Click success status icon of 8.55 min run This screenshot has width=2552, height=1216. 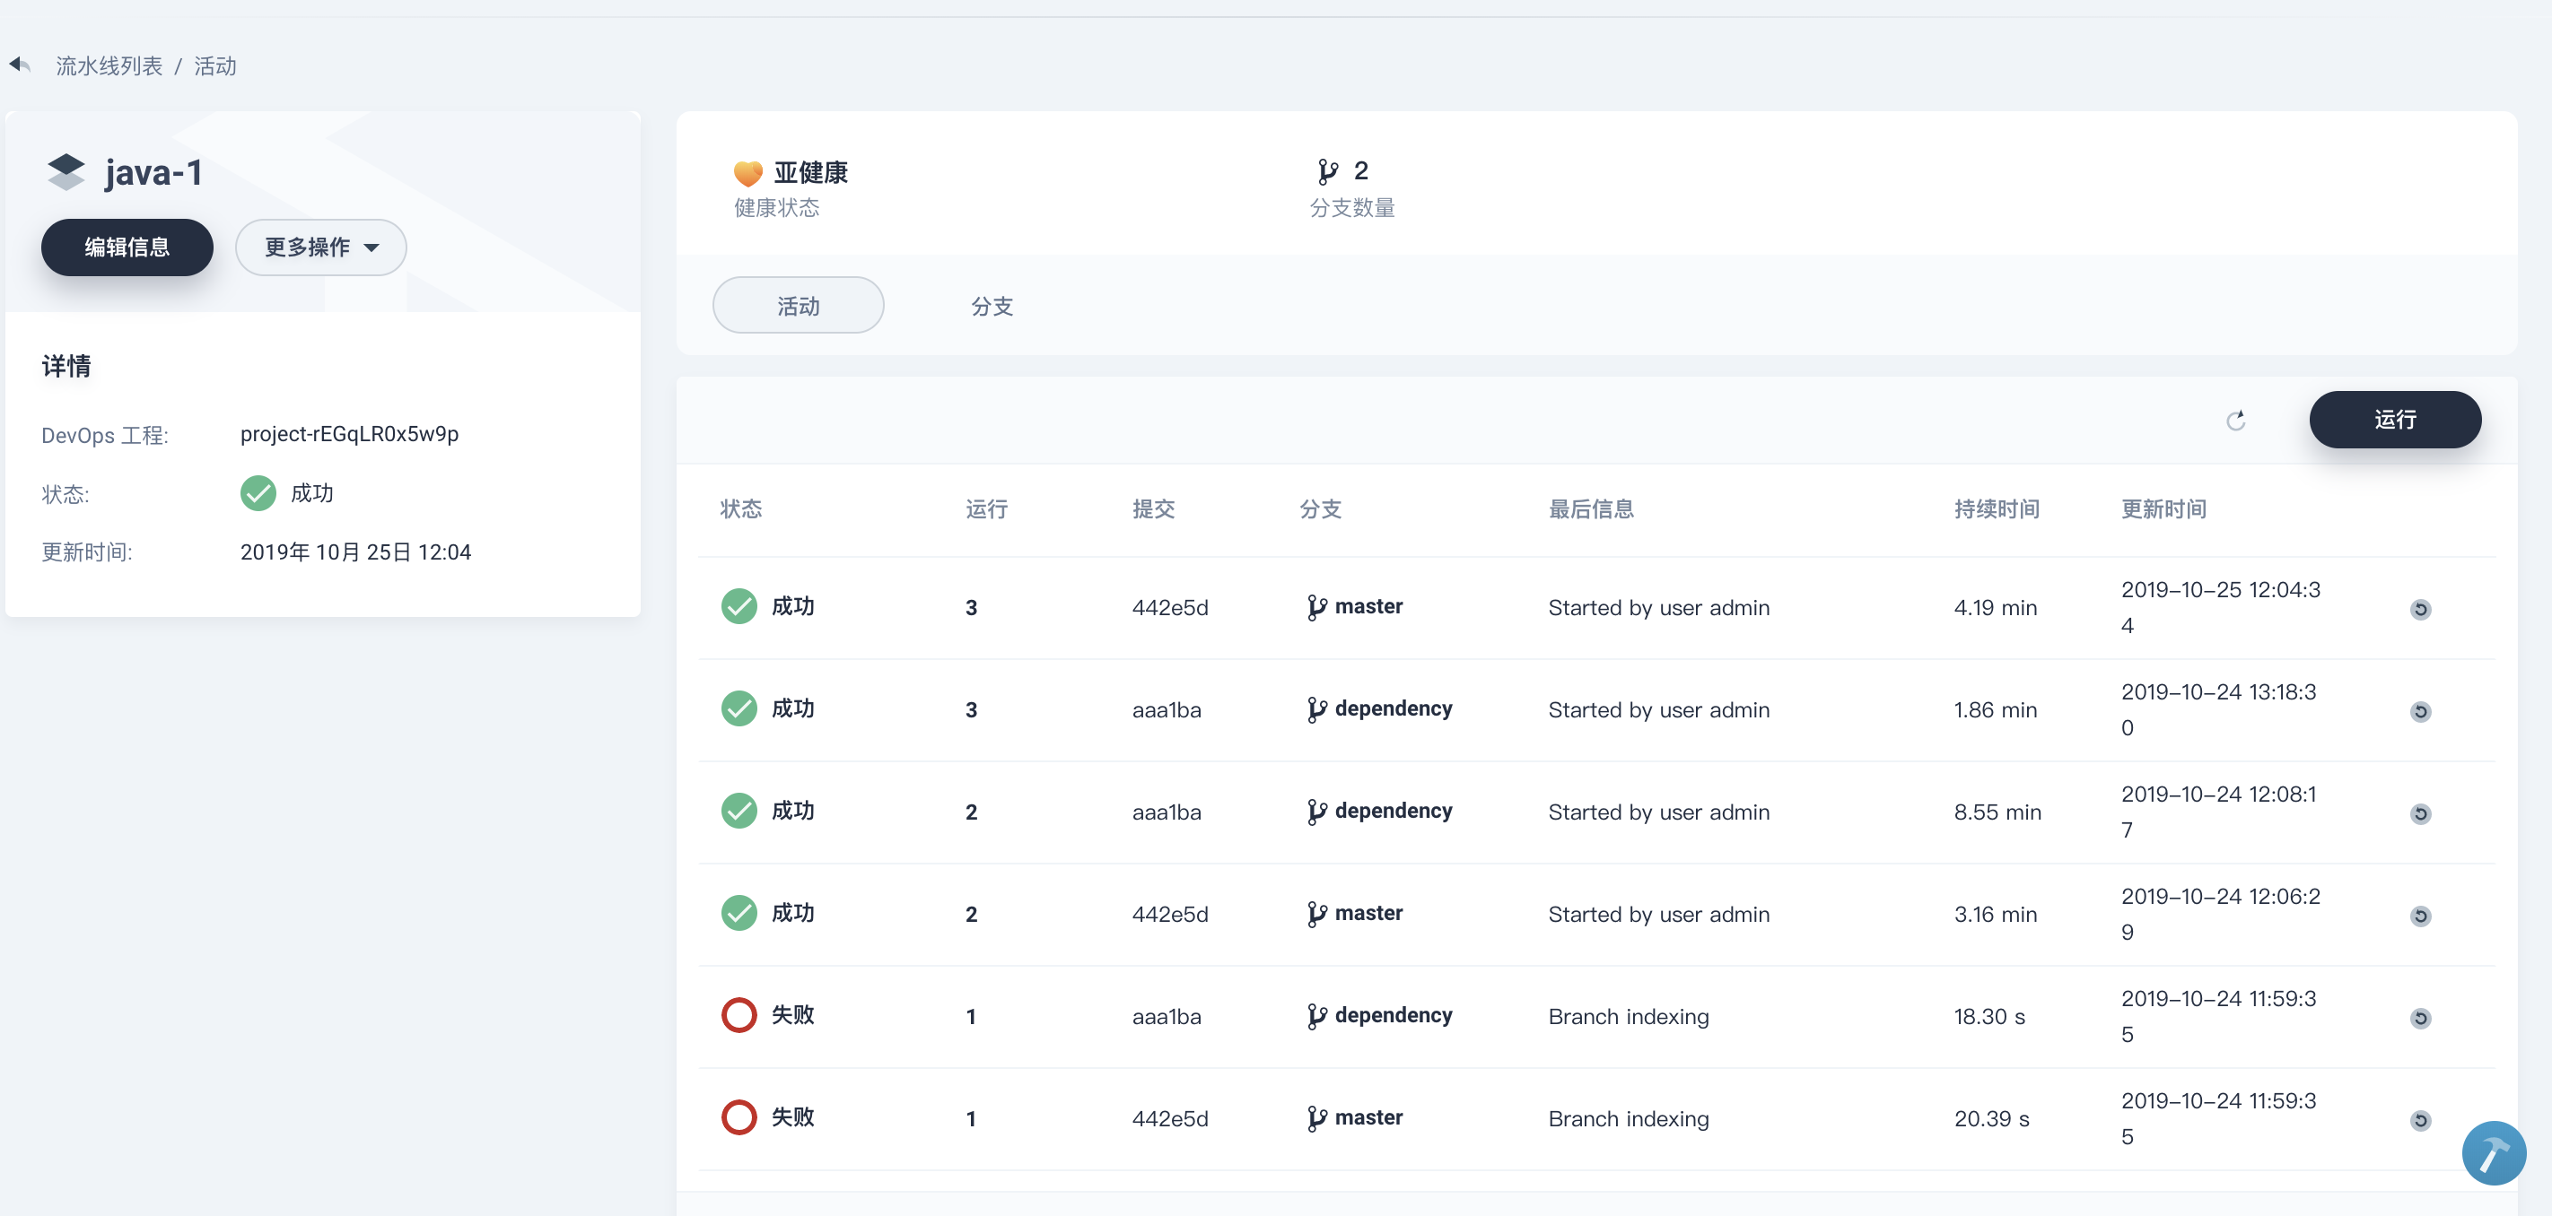[x=739, y=811]
